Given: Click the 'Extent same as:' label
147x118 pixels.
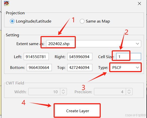Looking at the screenshot, I should click(x=30, y=44).
